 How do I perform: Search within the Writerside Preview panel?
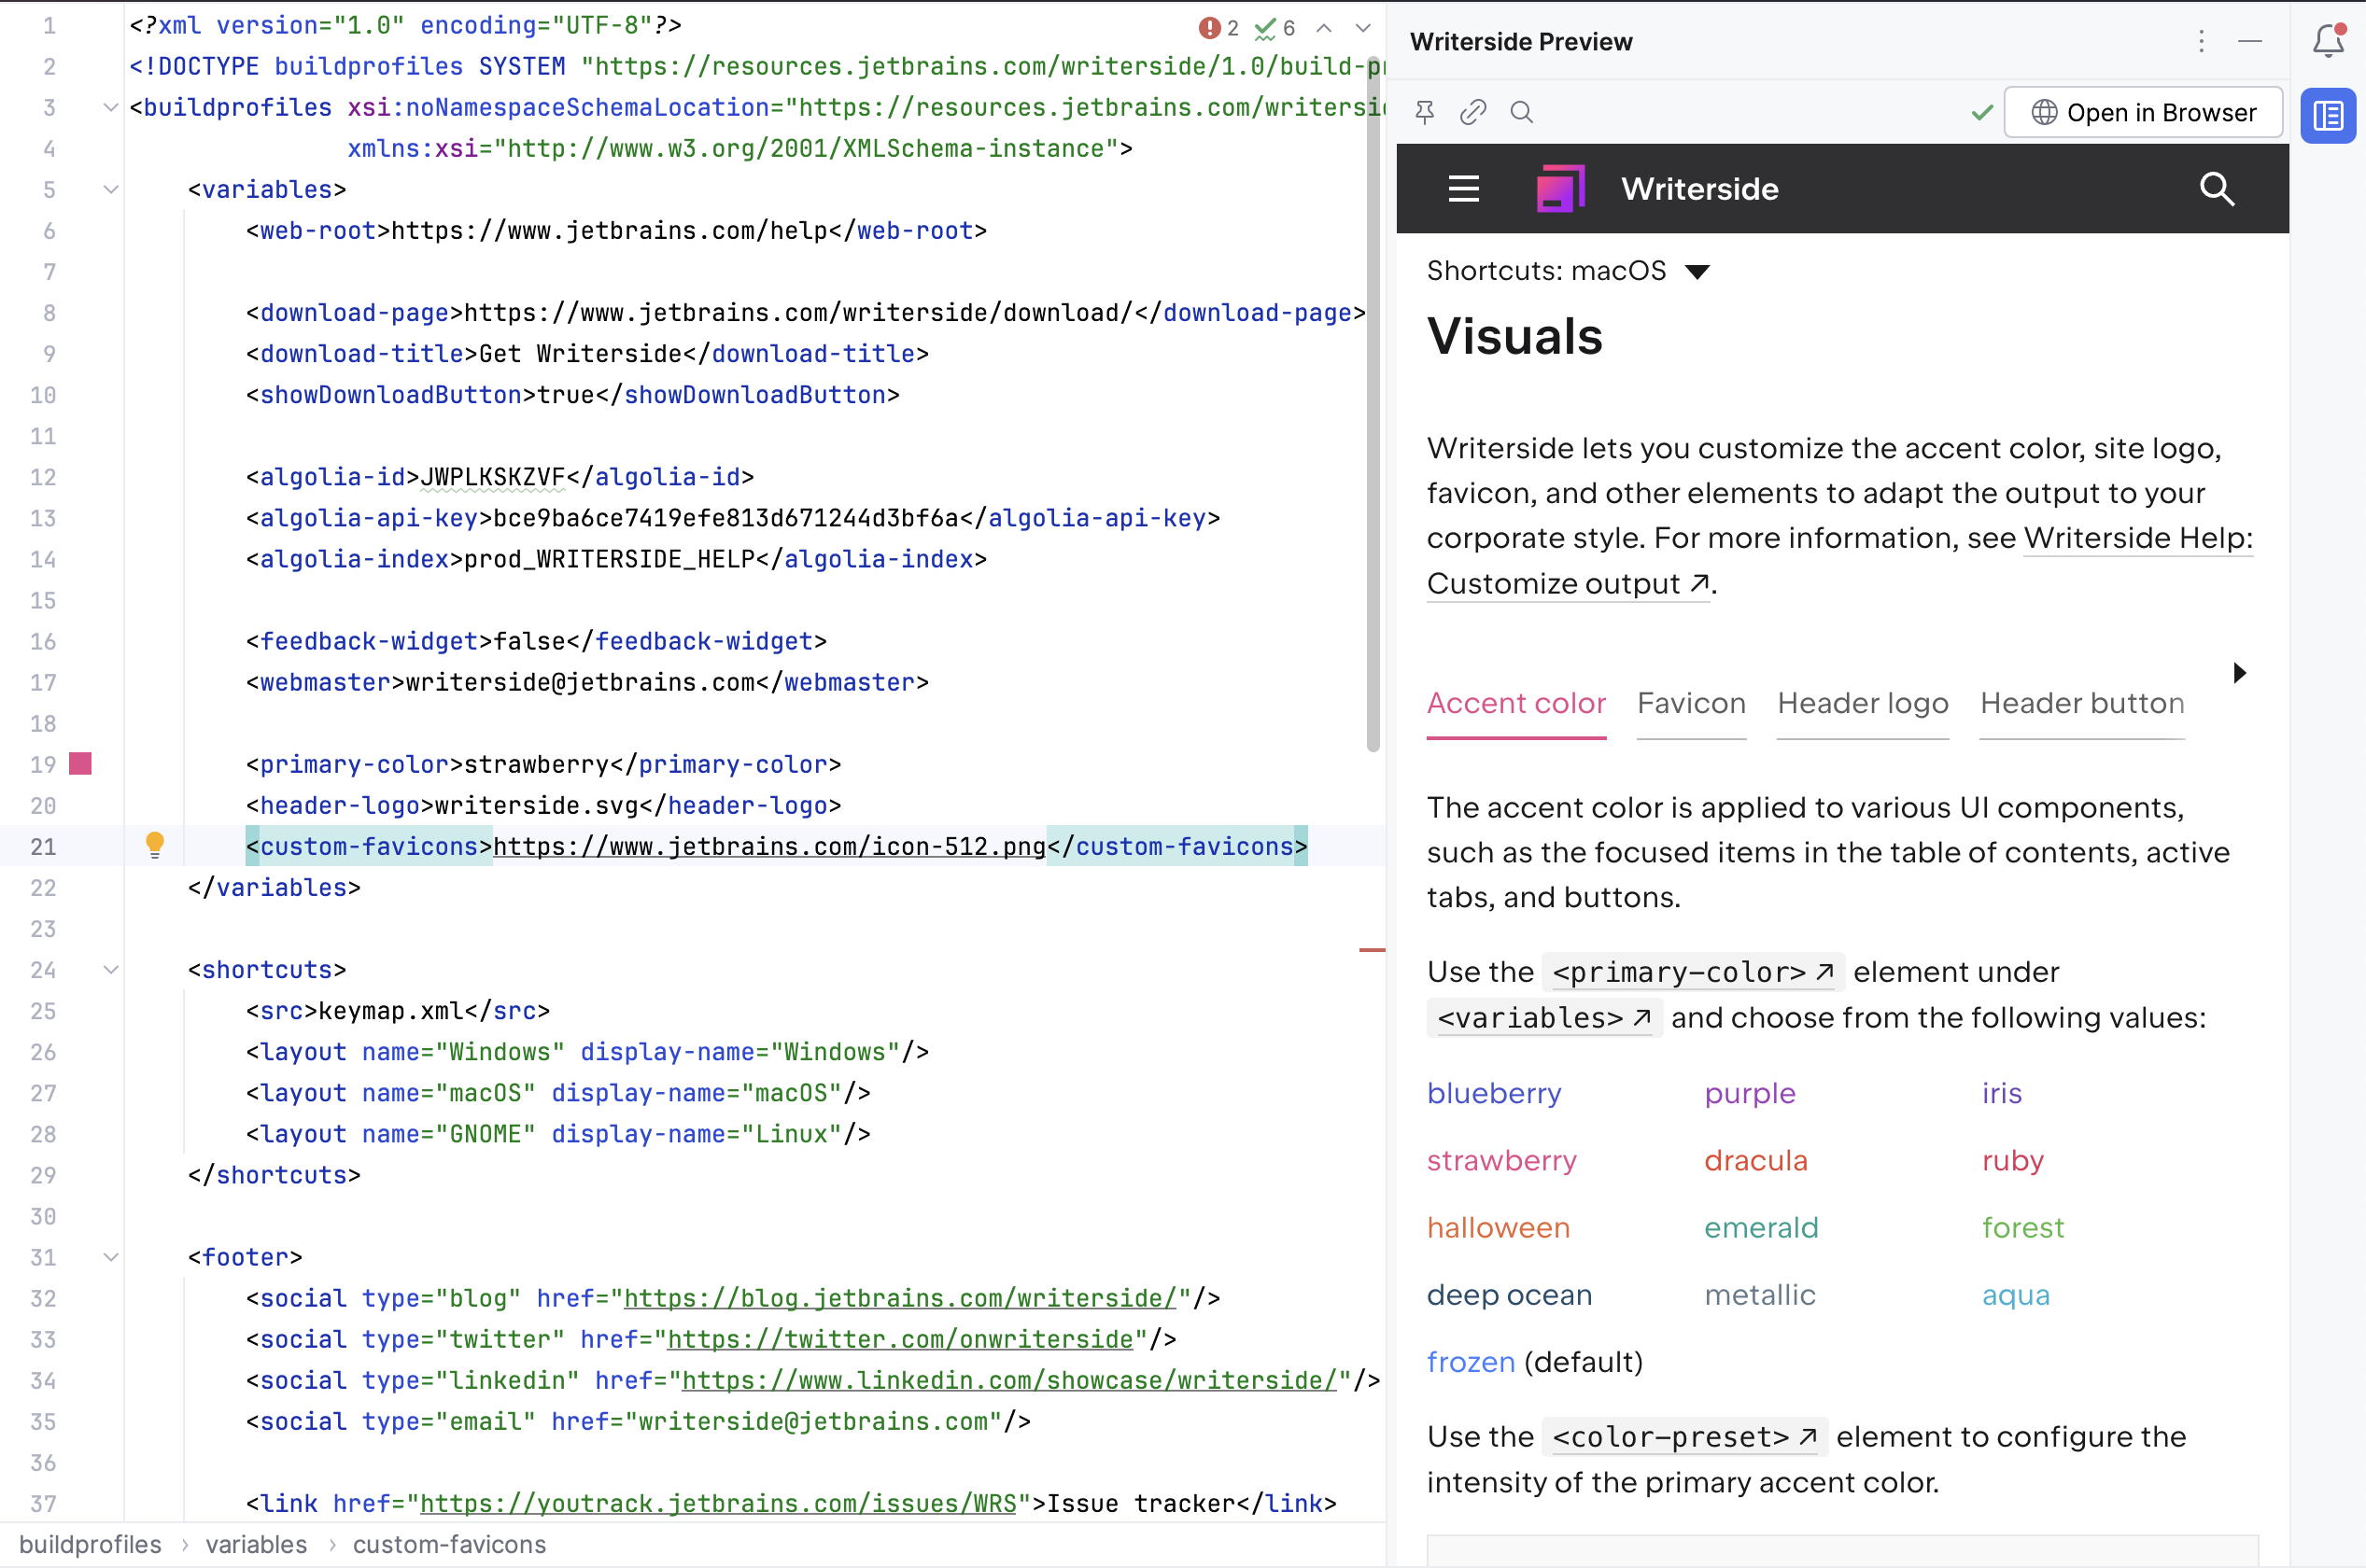1522,112
